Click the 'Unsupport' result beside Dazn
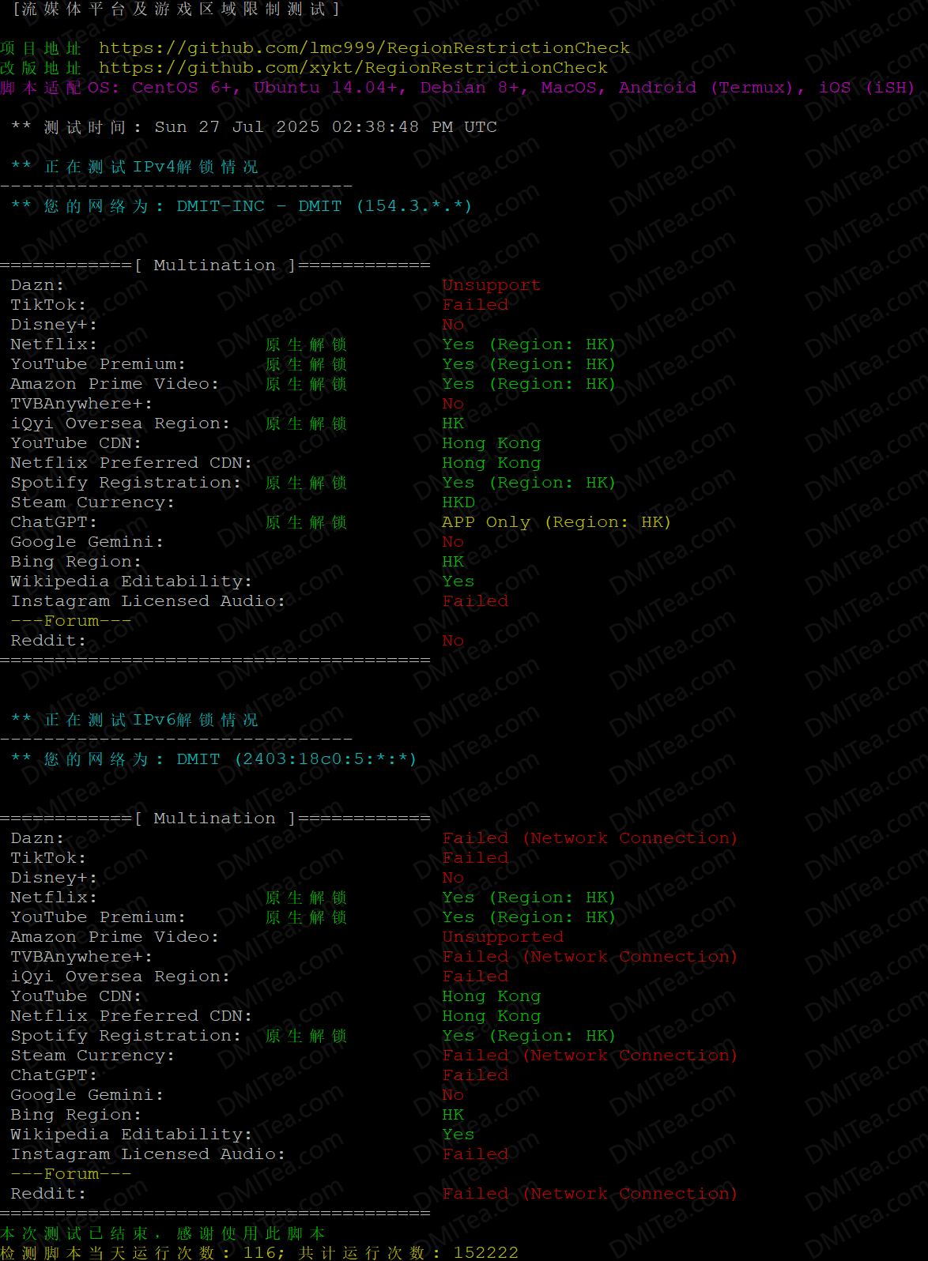Screen dimensions: 928x1261 click(491, 285)
